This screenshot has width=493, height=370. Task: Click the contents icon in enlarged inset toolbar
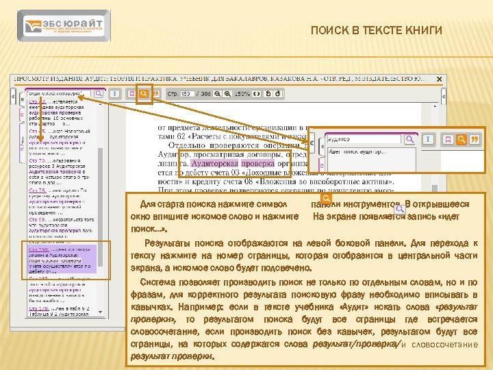428,139
